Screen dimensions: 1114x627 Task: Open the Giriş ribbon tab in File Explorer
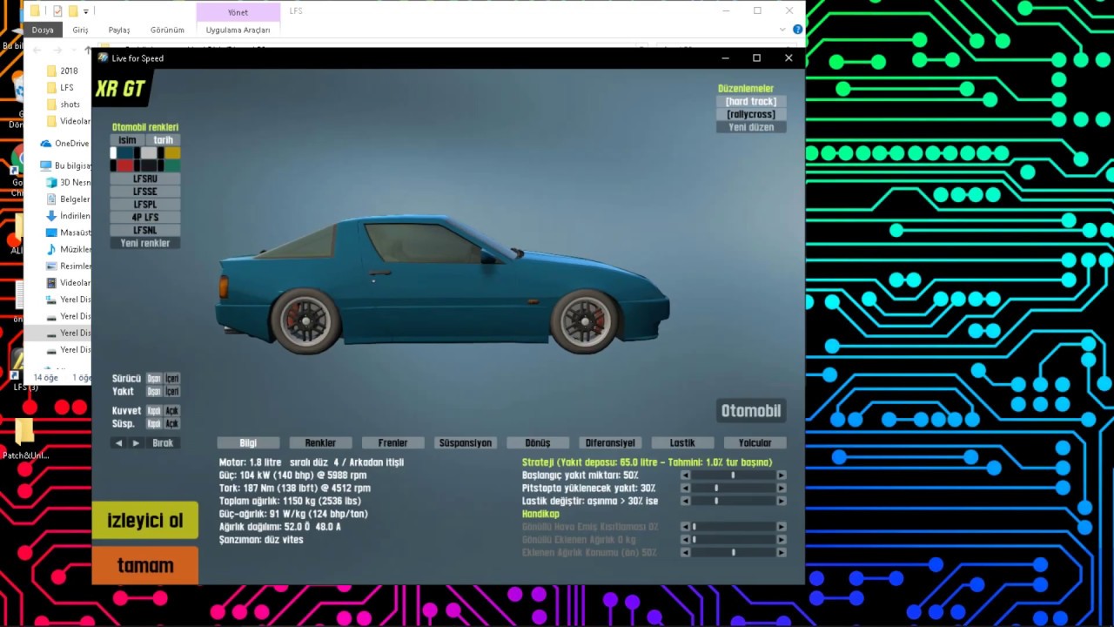coord(80,30)
